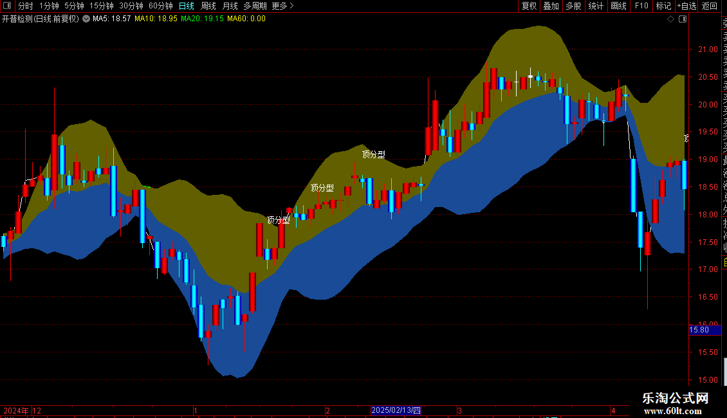Viewport: 727px width, 418px height.
Task: Activate the 画线 drawing tools
Action: 618,6
